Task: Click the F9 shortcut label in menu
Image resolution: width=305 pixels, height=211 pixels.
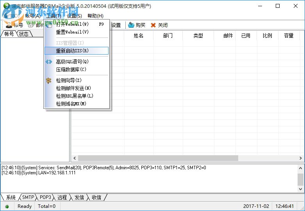Action: click(x=101, y=24)
